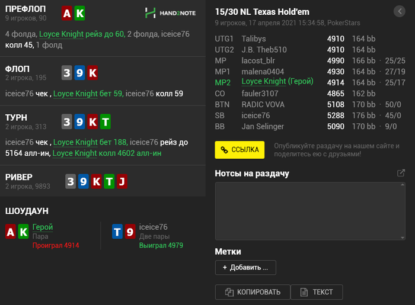Click the river 3 card
This screenshot has width=415, height=305.
(71, 181)
